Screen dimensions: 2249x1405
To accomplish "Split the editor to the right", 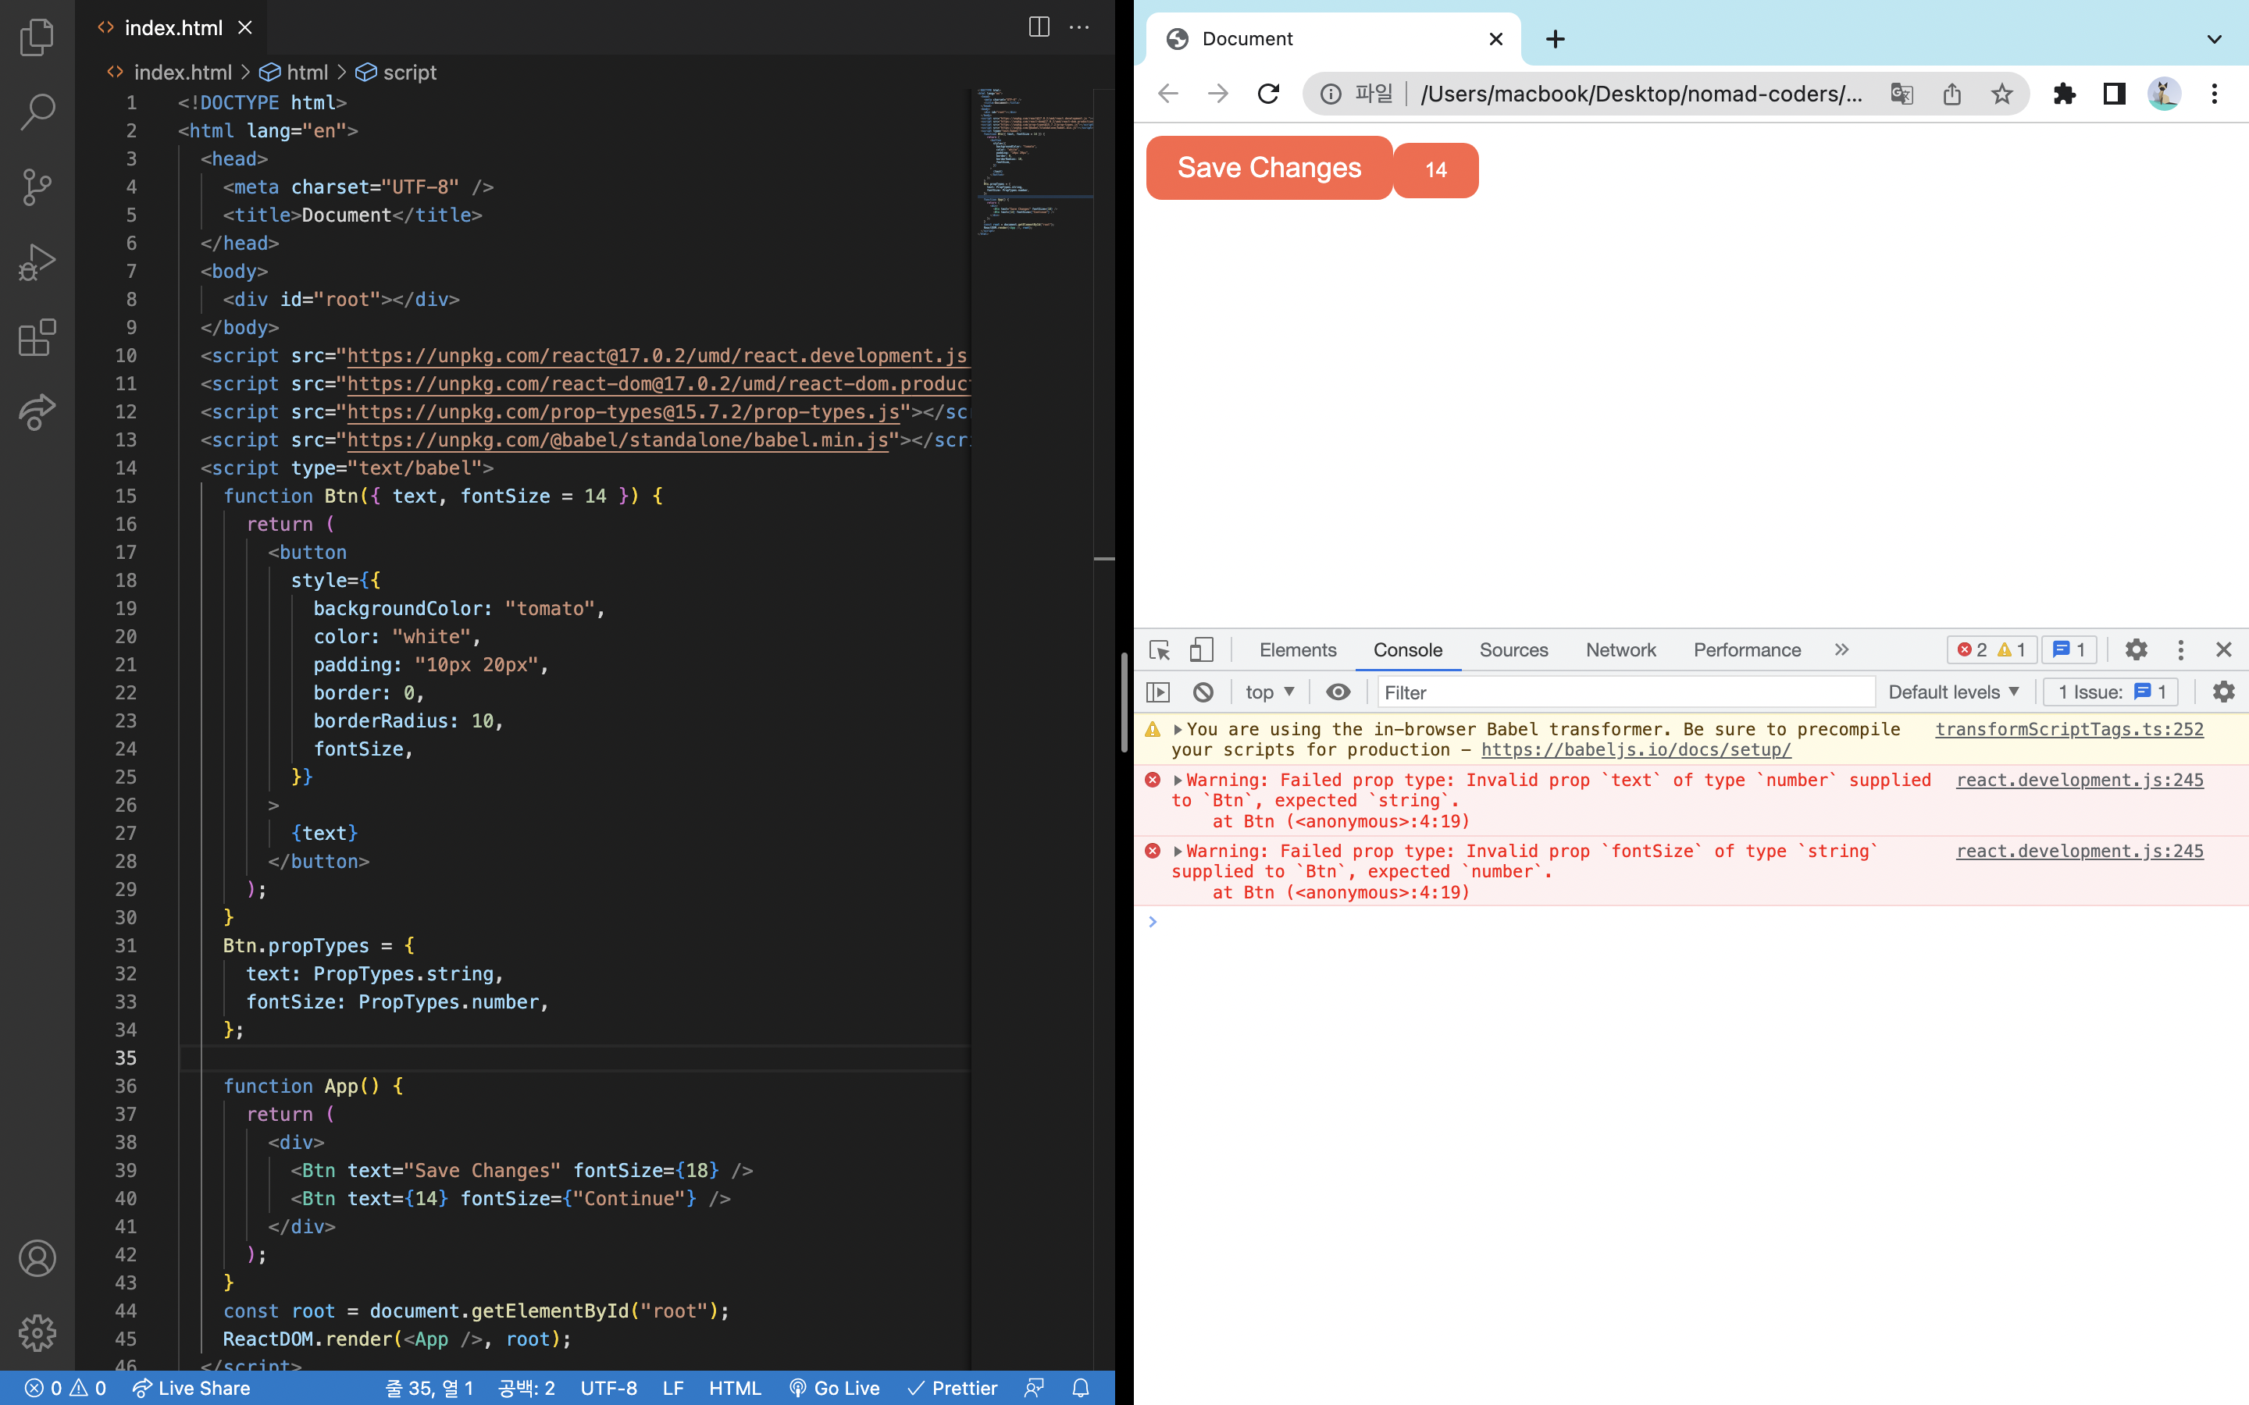I will click(1039, 27).
